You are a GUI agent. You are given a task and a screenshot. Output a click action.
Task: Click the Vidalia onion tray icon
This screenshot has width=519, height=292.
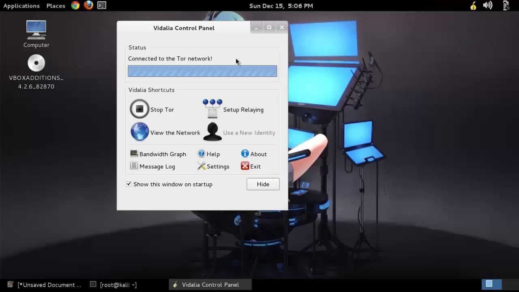[x=473, y=6]
